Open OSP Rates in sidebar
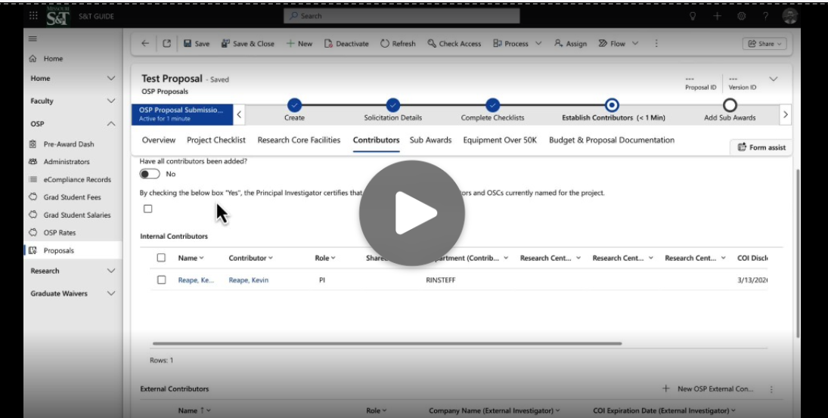Screen dimensions: 828x418 pyautogui.click(x=60, y=232)
